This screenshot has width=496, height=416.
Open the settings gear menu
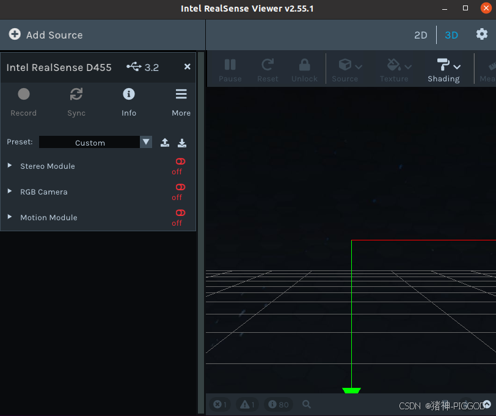[482, 34]
